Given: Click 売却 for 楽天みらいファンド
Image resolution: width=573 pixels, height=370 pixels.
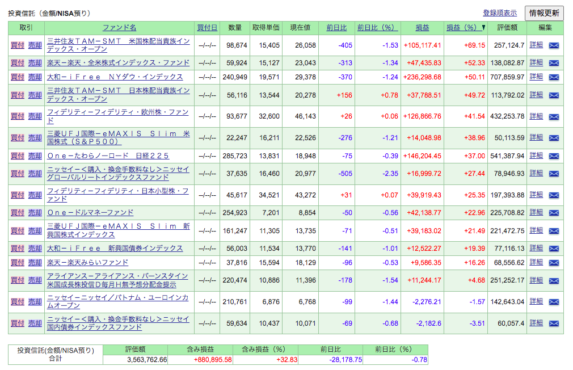Looking at the screenshot, I should point(35,263).
